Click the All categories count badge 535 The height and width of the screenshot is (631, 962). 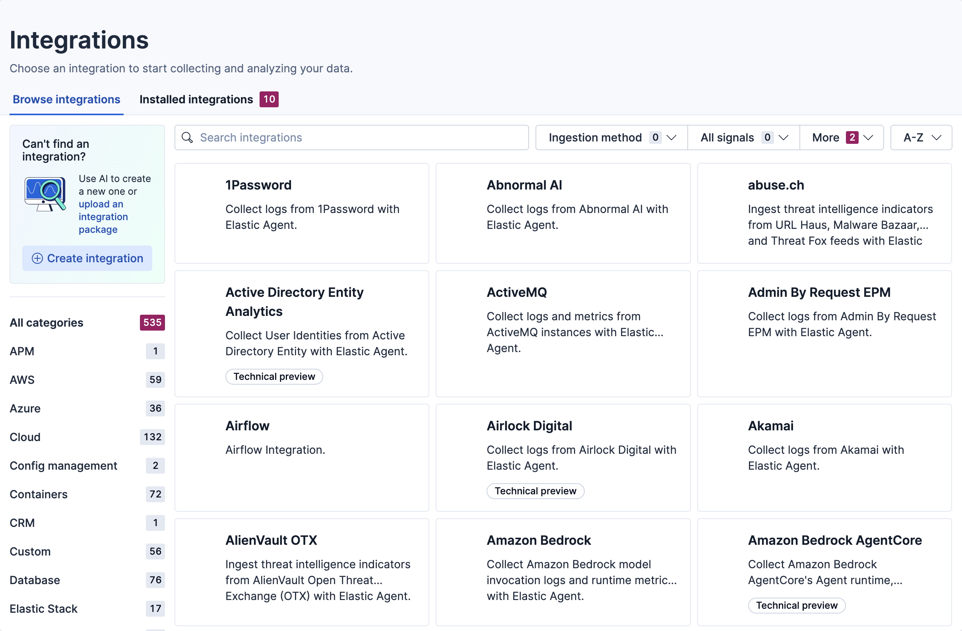pyautogui.click(x=152, y=323)
